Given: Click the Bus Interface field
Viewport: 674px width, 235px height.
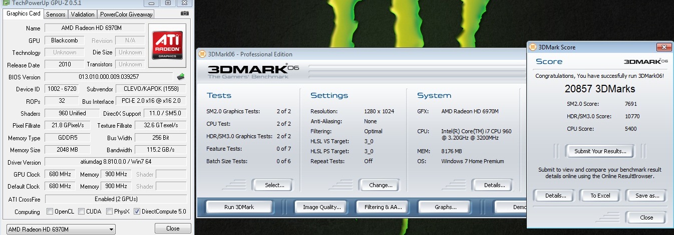Looking at the screenshot, I should click(x=152, y=101).
